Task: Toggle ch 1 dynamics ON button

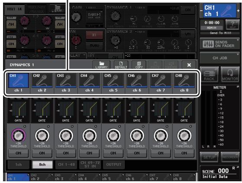Action: pyautogui.click(x=18, y=153)
